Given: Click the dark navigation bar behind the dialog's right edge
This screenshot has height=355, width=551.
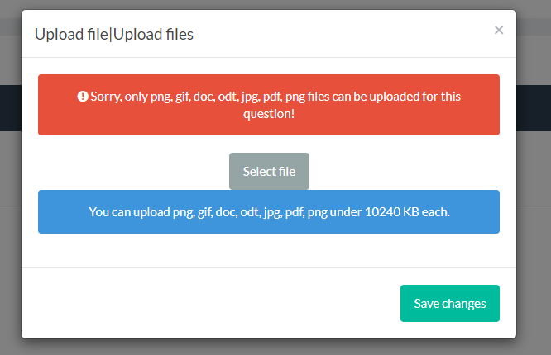Looking at the screenshot, I should click(x=534, y=107).
